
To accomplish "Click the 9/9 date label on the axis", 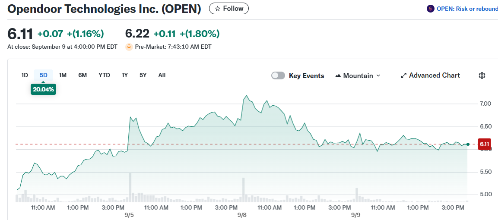I will point(355,215).
